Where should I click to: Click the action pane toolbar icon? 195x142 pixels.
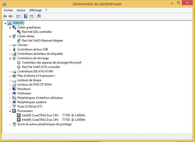[x=31, y=16]
